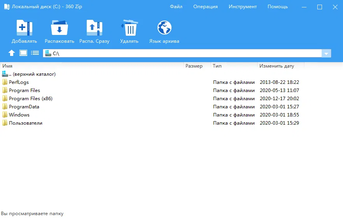Switch to list details view mode
343x219 pixels.
(x=35, y=53)
